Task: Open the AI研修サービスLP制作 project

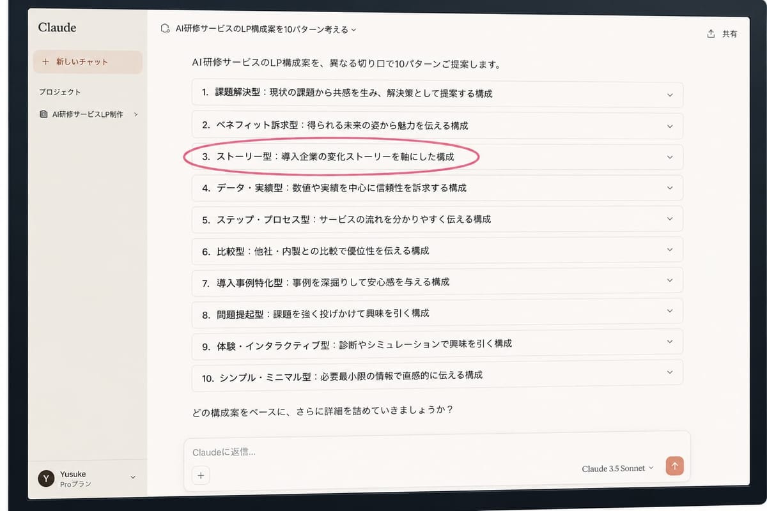Action: (88, 114)
